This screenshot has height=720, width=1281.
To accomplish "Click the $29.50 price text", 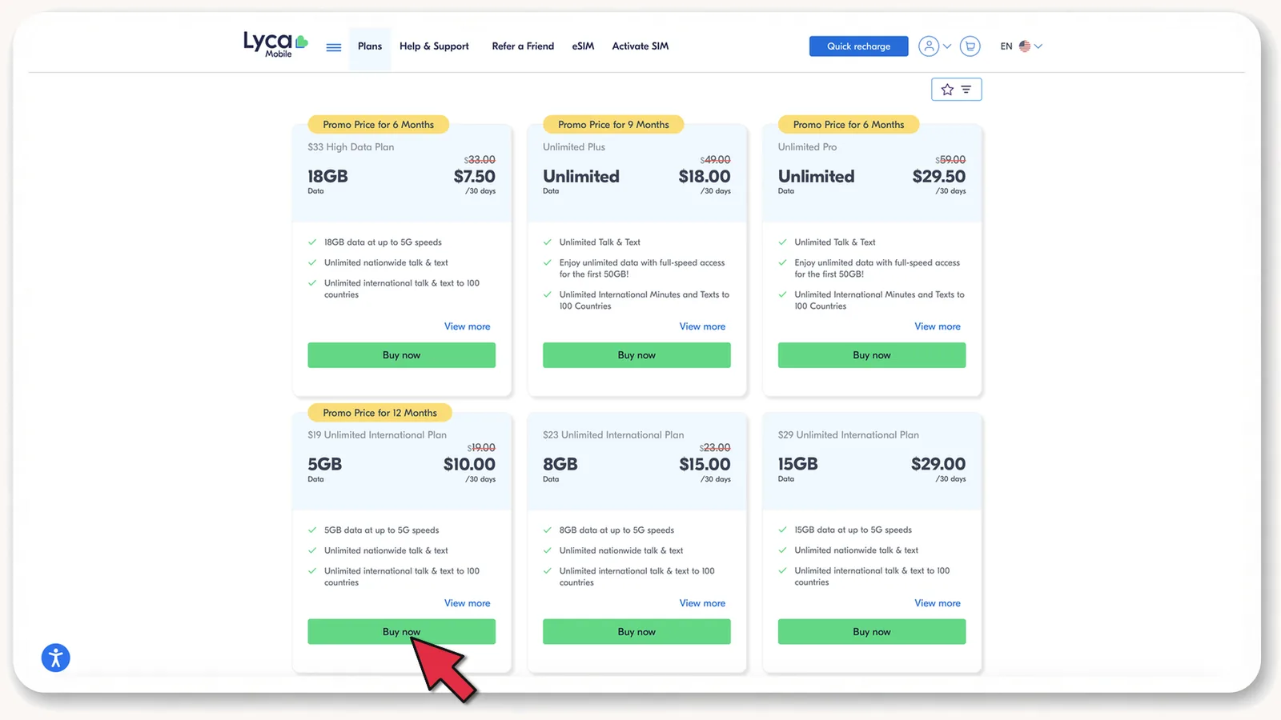I will click(939, 176).
